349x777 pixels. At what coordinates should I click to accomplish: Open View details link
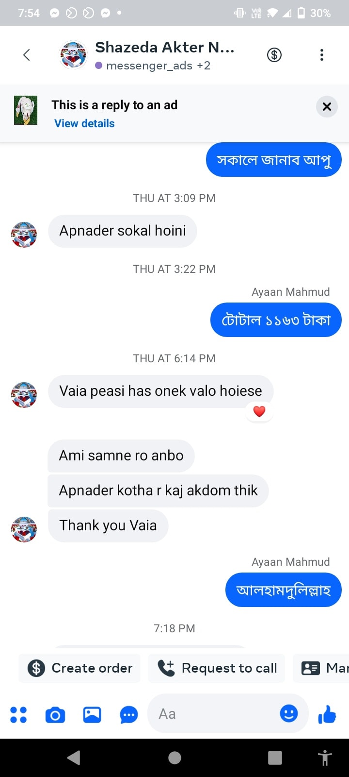(x=84, y=123)
